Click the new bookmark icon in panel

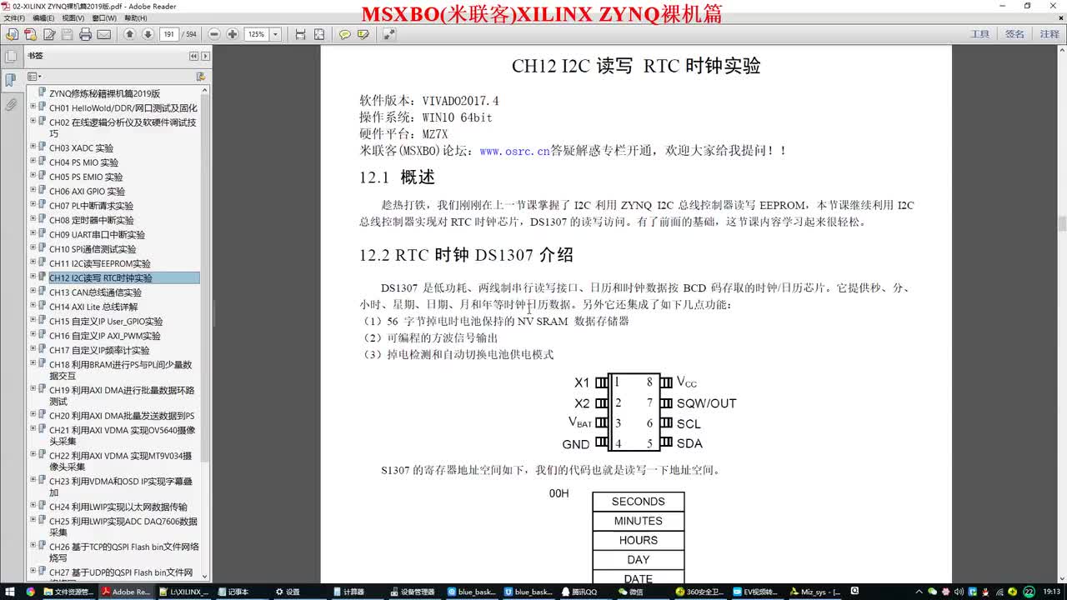click(x=200, y=77)
